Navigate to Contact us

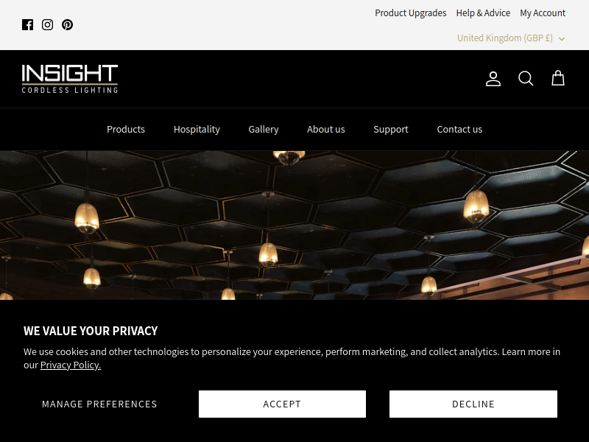[459, 130]
